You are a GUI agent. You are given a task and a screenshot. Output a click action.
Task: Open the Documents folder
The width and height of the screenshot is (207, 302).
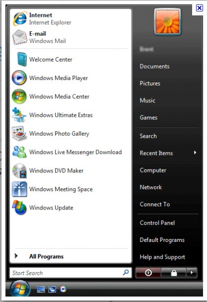pos(154,67)
